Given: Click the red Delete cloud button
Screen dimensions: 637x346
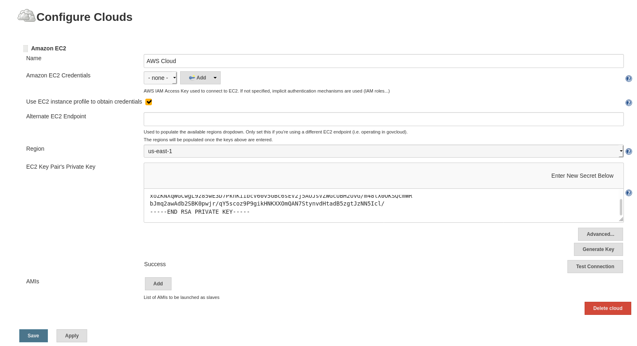Looking at the screenshot, I should [x=608, y=308].
